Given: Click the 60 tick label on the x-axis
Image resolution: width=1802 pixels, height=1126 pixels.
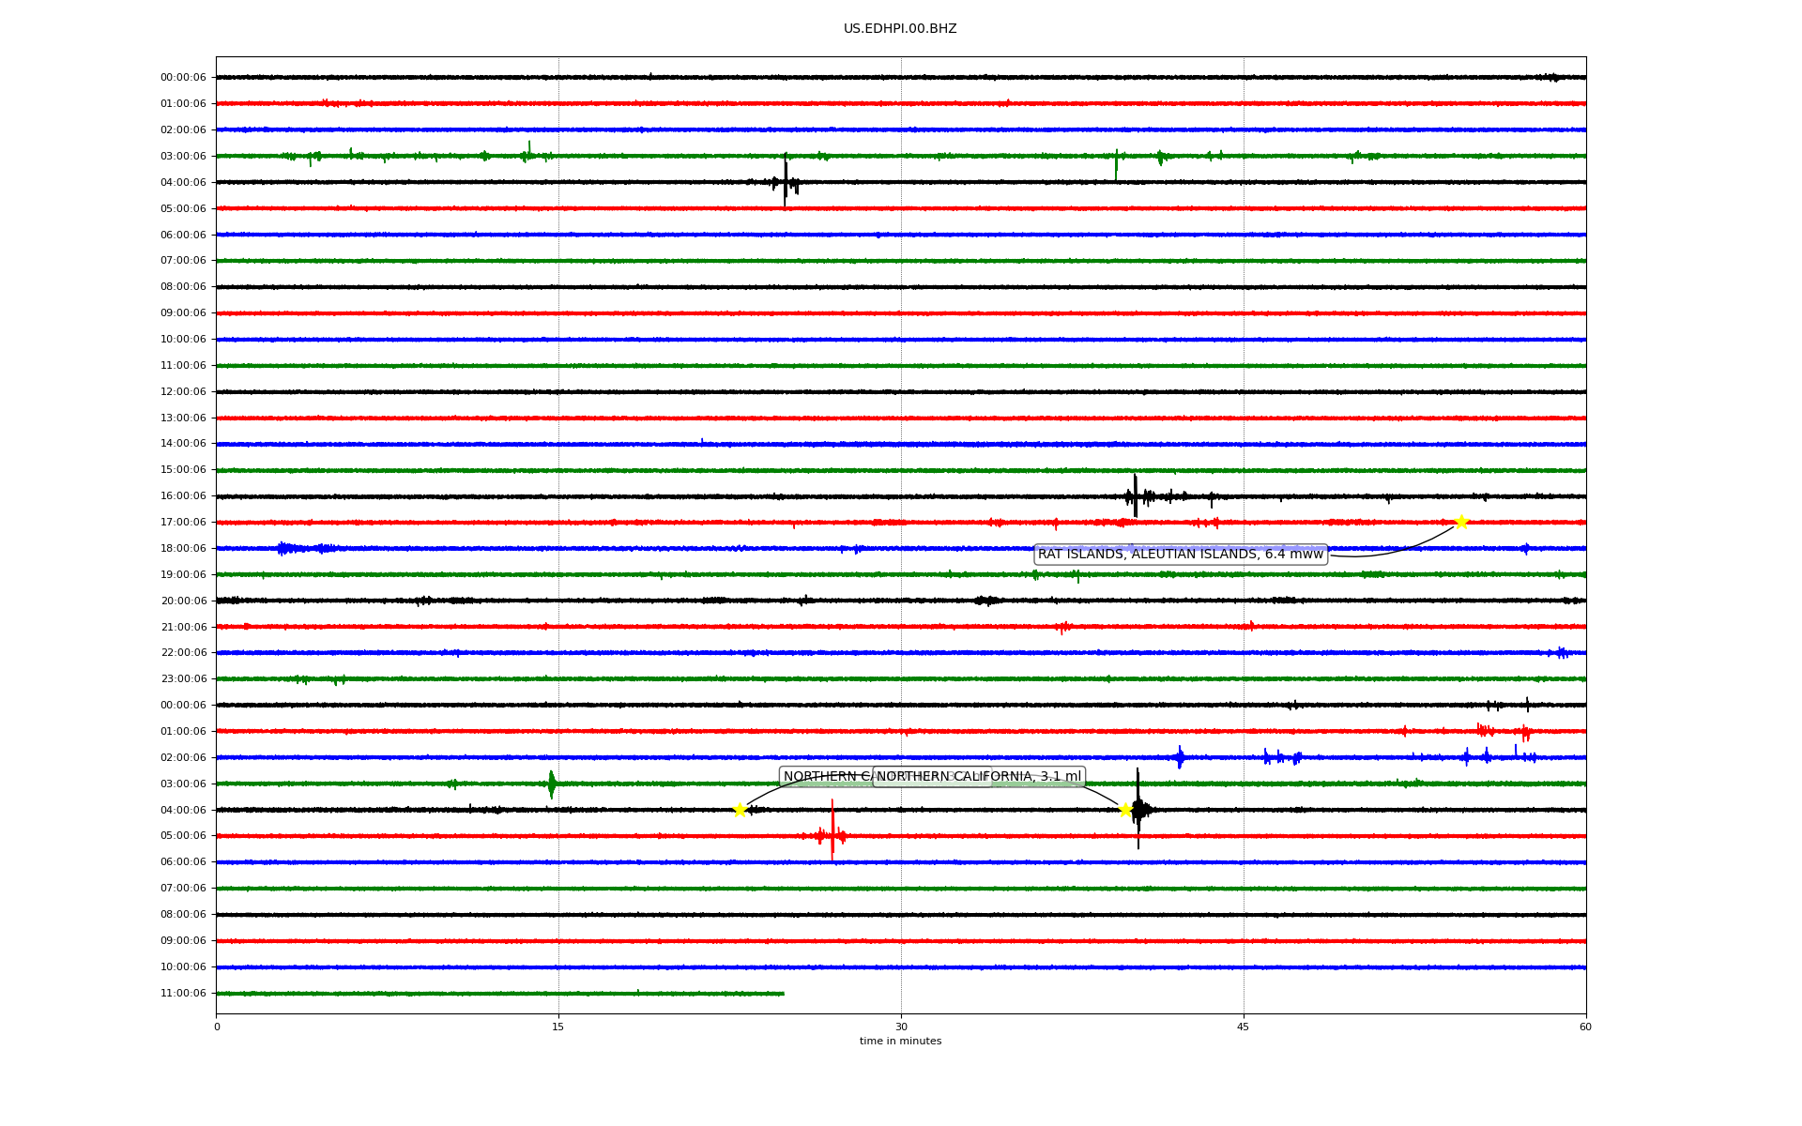Looking at the screenshot, I should point(1585,1027).
